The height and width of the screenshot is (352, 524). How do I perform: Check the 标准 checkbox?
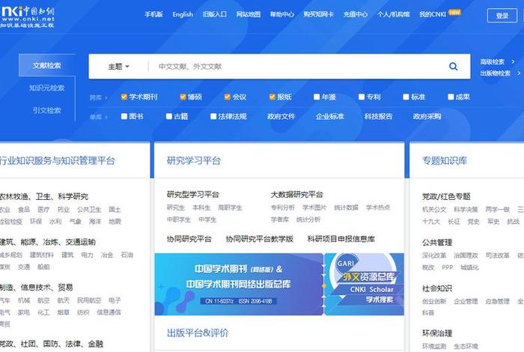(x=406, y=97)
